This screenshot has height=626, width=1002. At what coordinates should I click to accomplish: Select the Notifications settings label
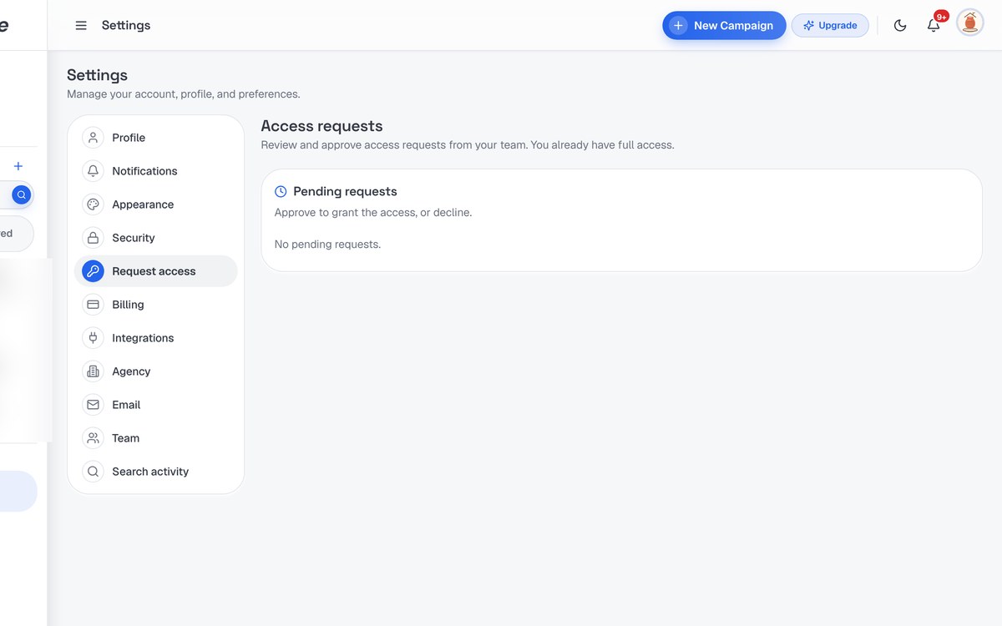[144, 171]
